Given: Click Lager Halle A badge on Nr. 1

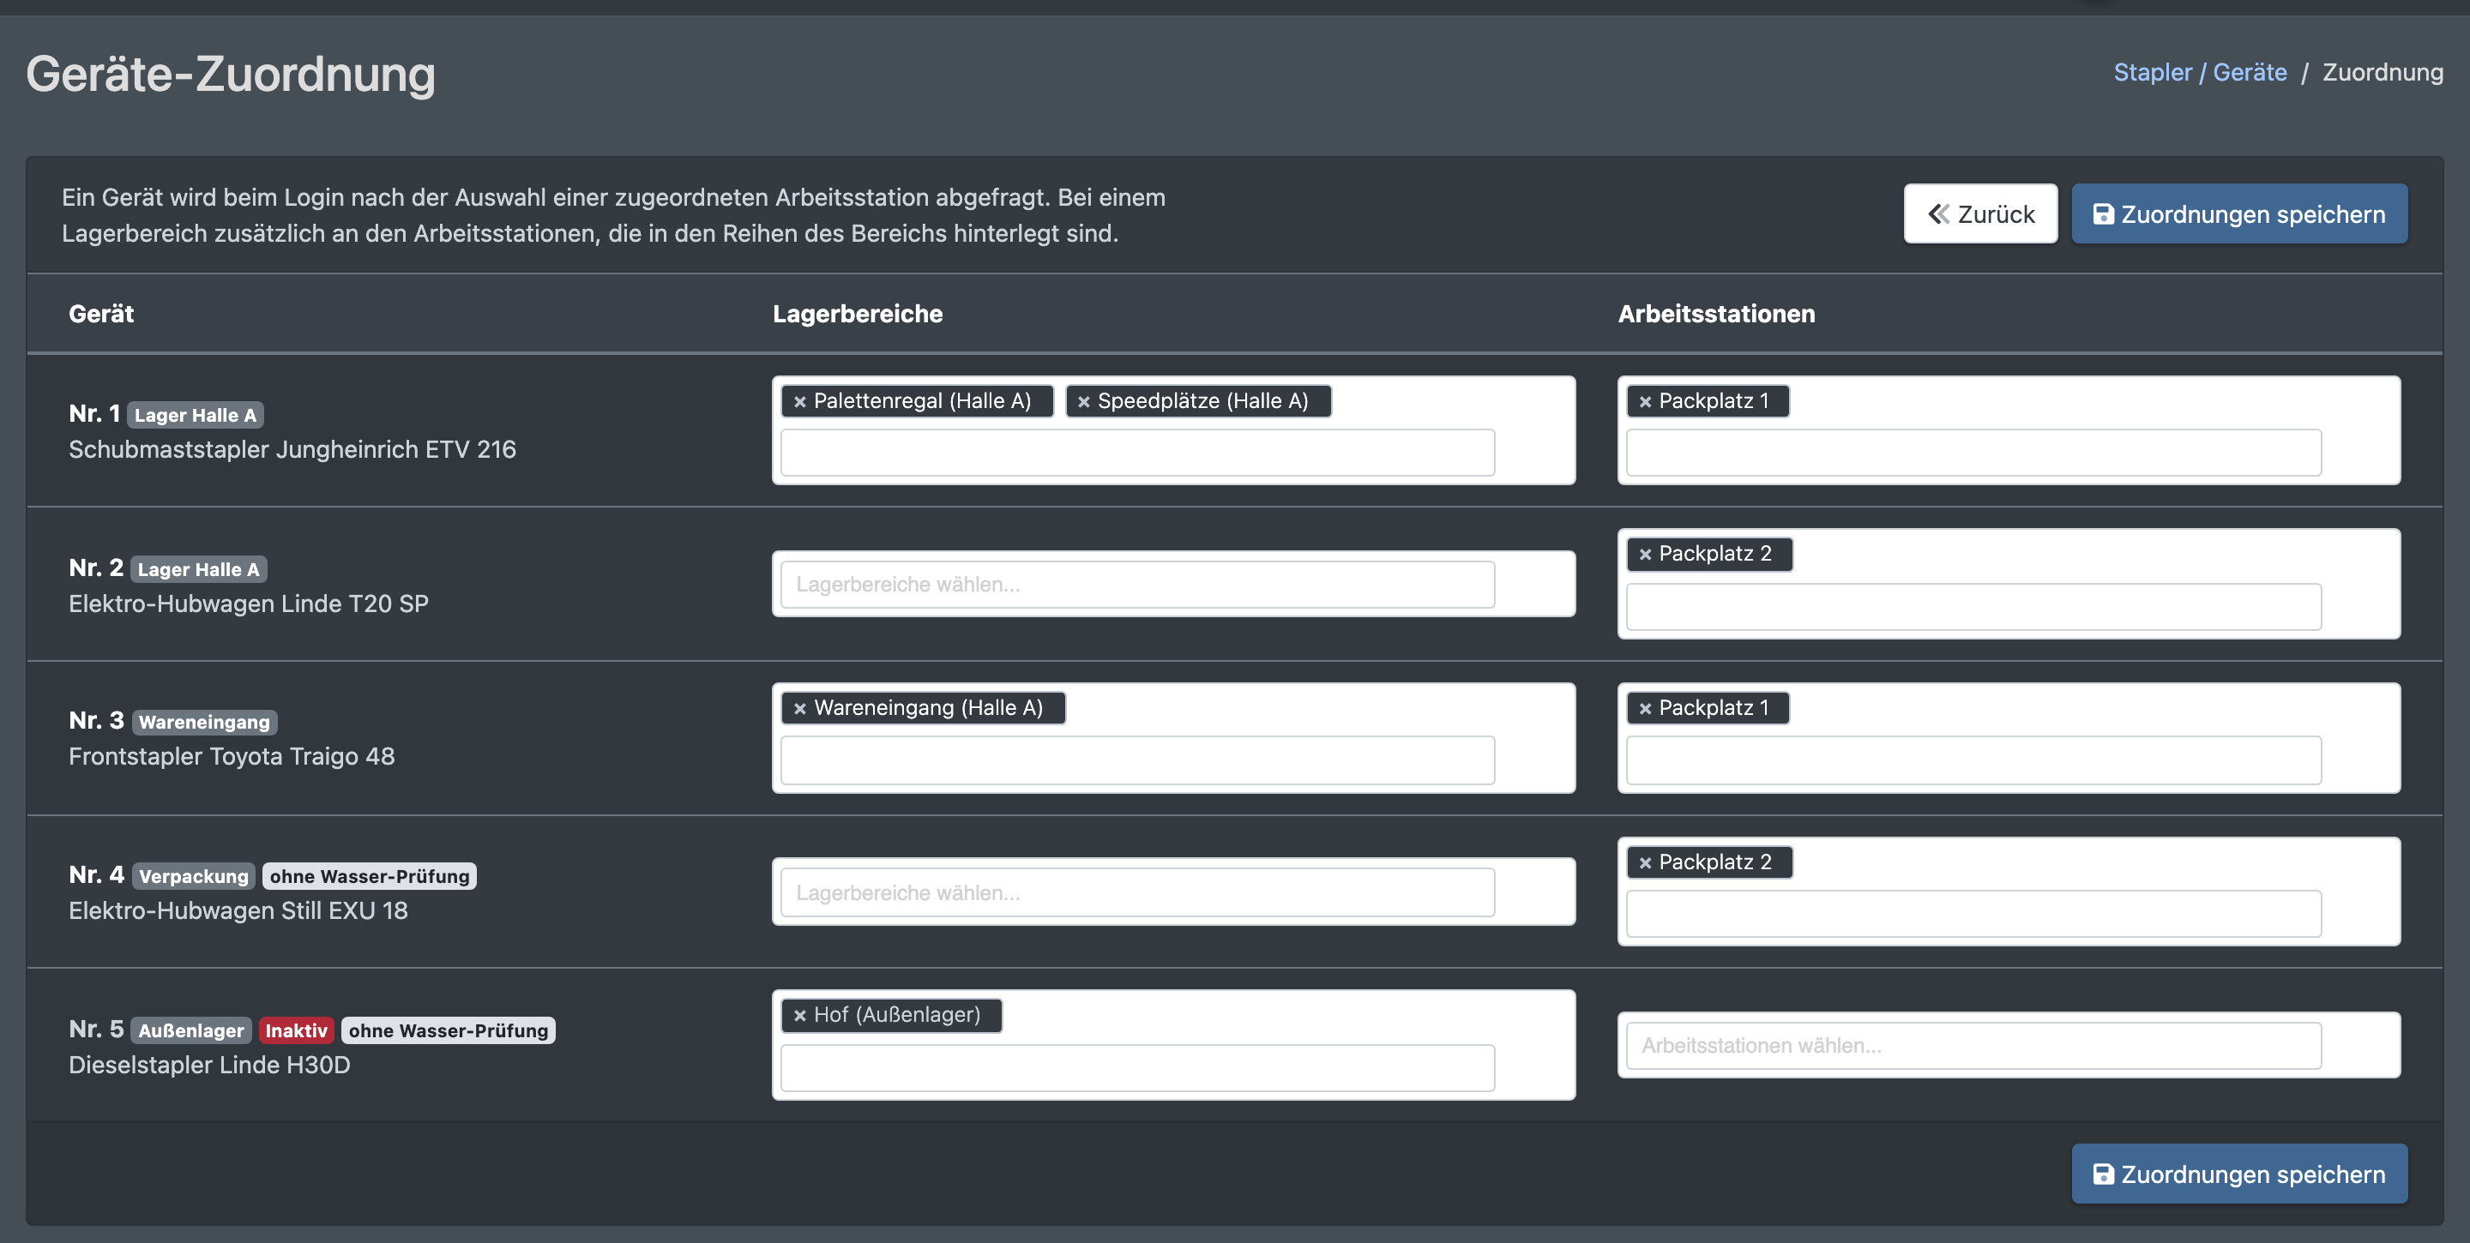Looking at the screenshot, I should (x=196, y=415).
